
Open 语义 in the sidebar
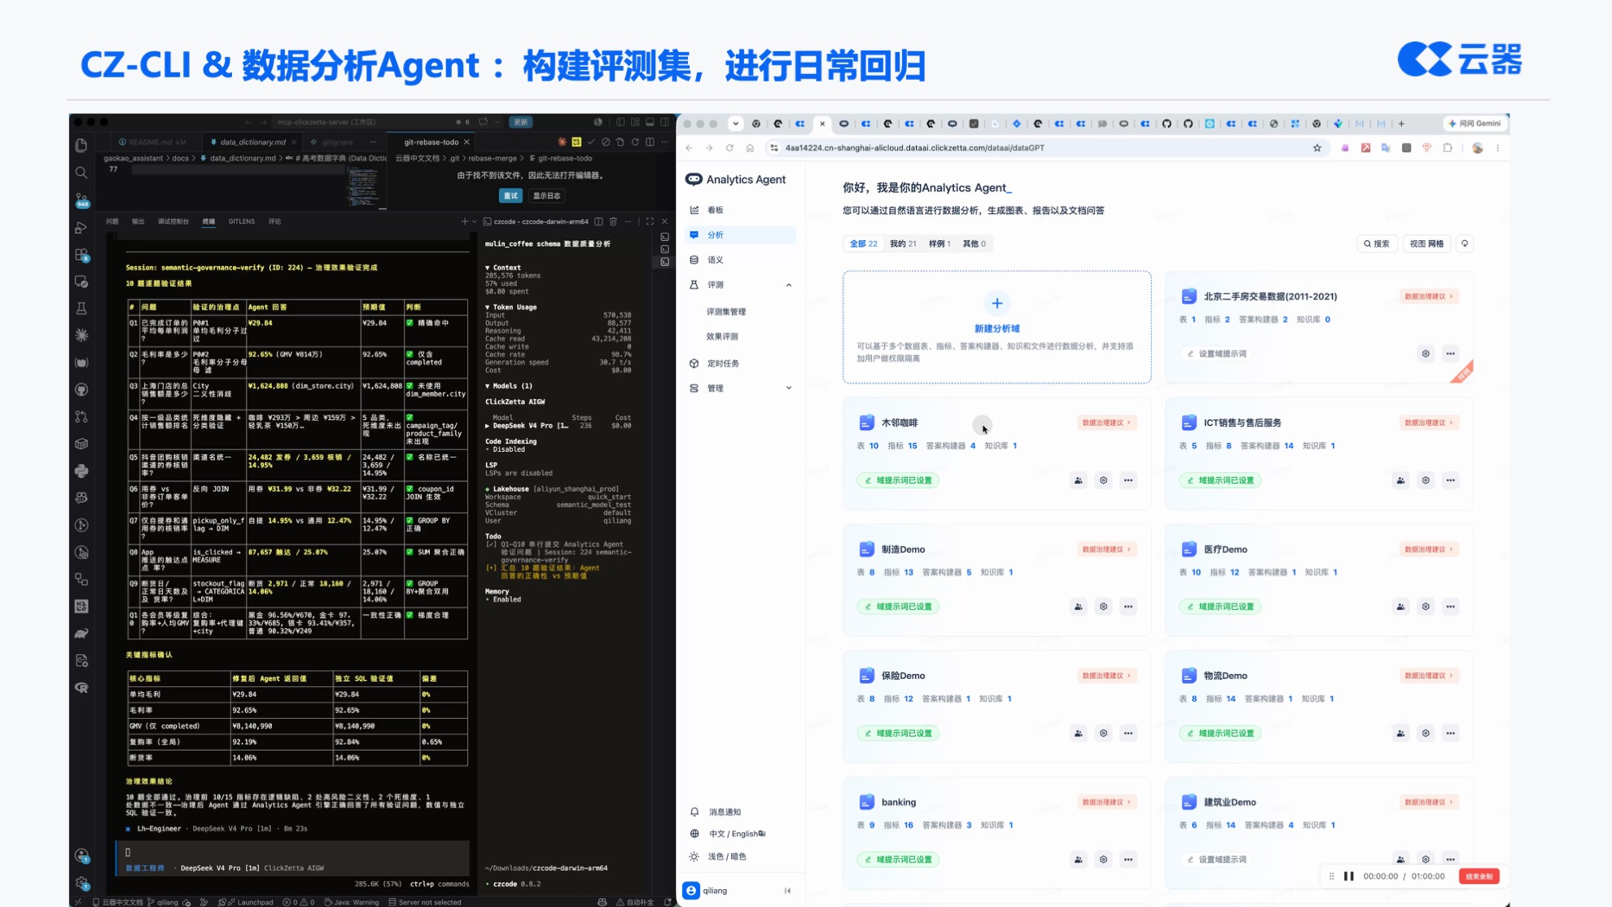[740, 260]
